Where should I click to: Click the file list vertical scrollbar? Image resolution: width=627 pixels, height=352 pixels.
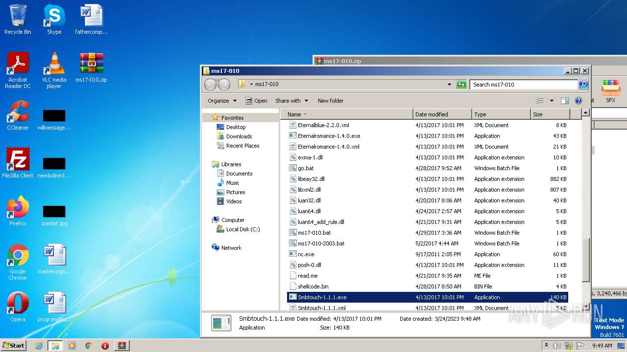click(585, 260)
